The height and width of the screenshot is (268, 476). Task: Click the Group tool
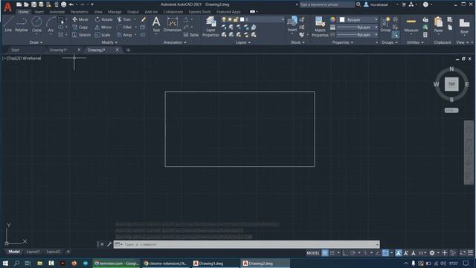(x=385, y=24)
